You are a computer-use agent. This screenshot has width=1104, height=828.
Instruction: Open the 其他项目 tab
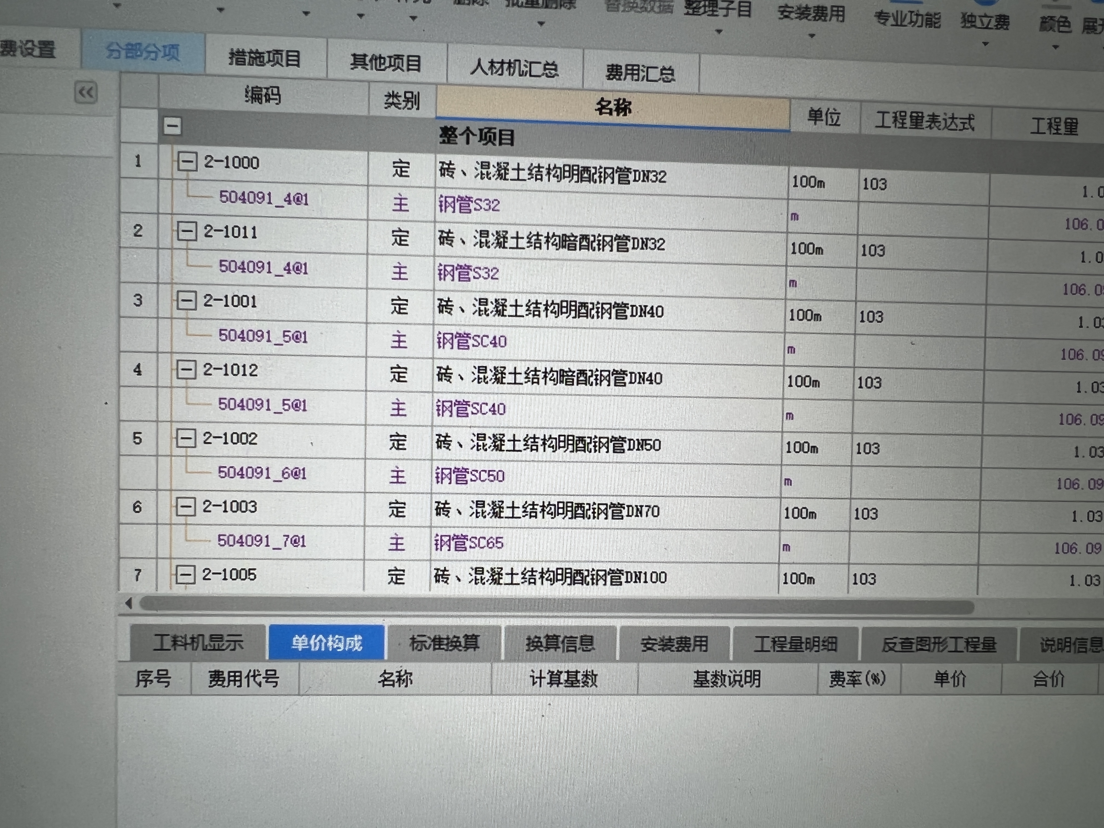point(386,63)
